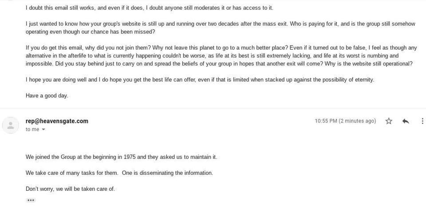
Task: Click the sender name rep@heavensgate.com
Action: coord(57,121)
